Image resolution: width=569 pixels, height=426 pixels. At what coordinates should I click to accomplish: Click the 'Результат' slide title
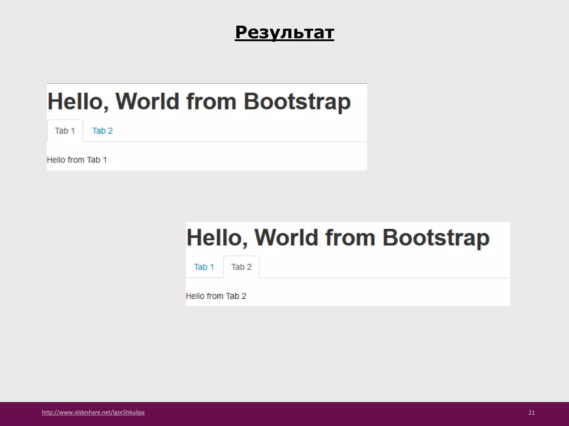coord(284,32)
